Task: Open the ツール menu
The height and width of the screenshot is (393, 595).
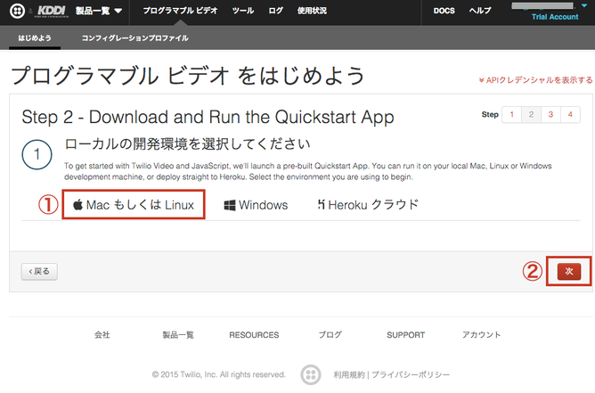Action: coord(243,11)
